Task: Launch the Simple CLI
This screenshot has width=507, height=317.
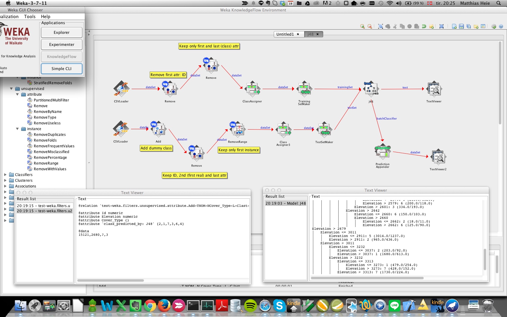Action: click(62, 69)
